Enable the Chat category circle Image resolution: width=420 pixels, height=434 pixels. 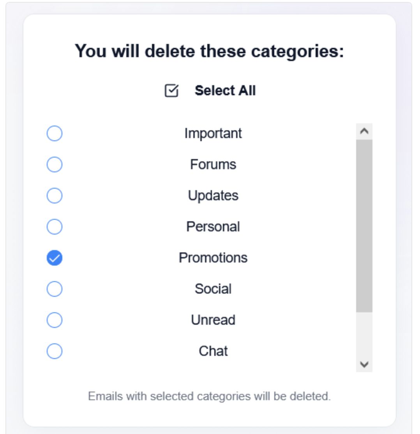pos(55,351)
